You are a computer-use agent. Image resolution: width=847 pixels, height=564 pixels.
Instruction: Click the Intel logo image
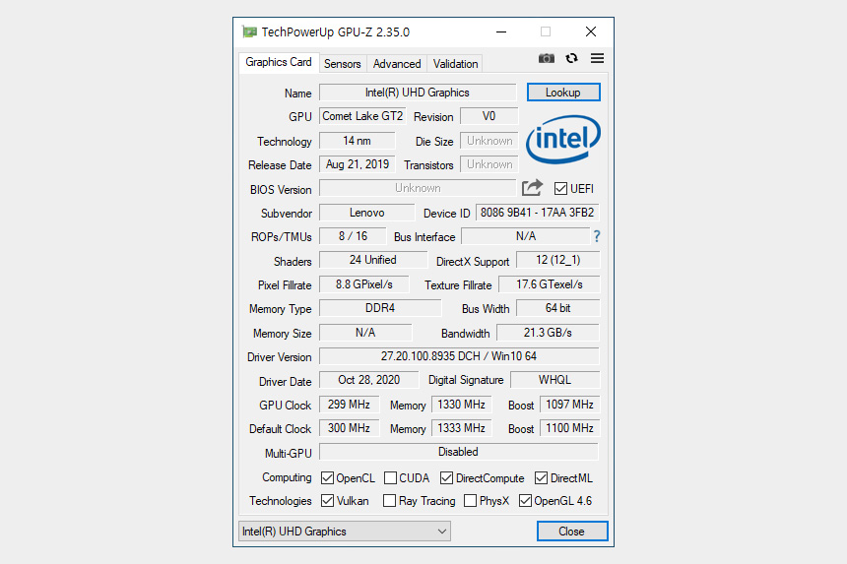pos(563,139)
